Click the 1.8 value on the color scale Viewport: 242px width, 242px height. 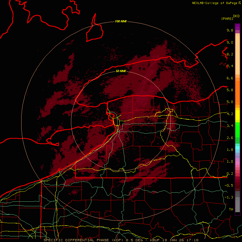point(230,150)
